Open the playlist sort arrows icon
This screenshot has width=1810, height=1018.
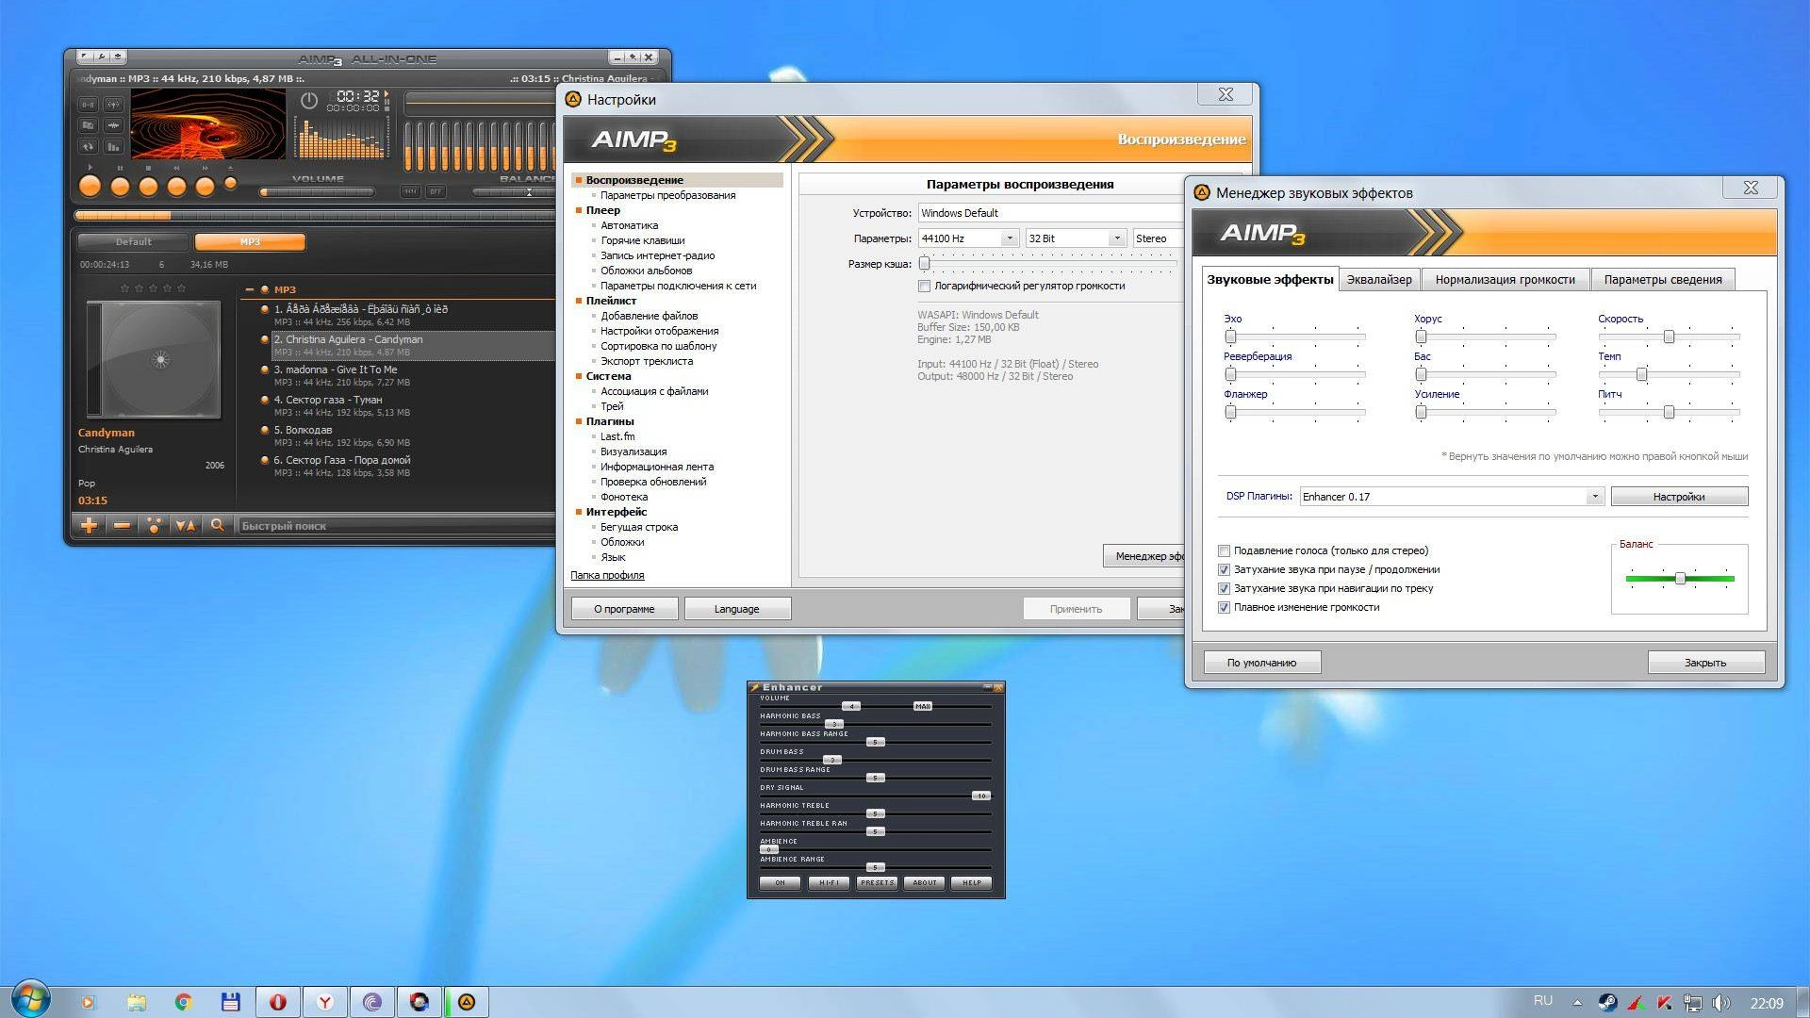point(186,525)
